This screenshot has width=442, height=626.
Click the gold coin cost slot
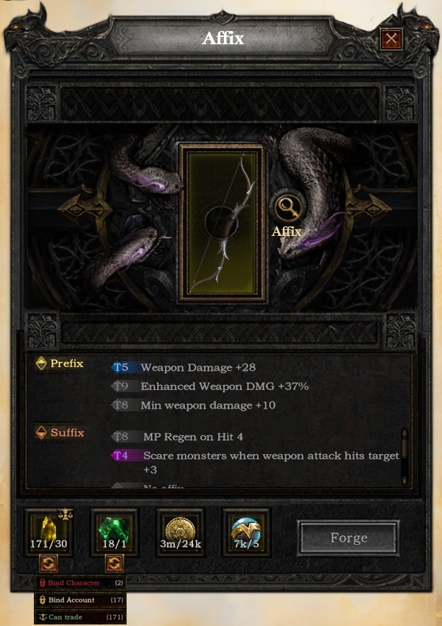[x=180, y=532]
